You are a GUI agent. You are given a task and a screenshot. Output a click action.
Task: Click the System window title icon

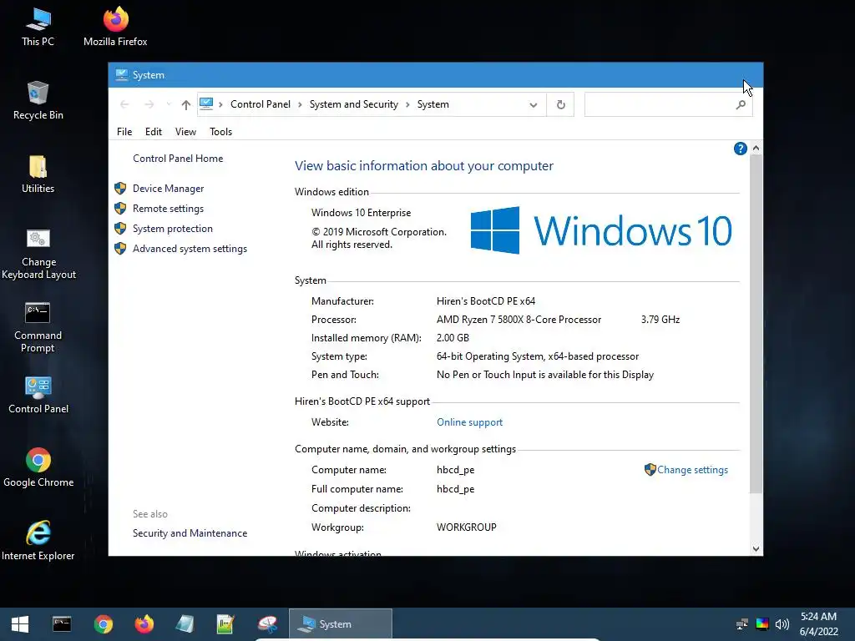[x=122, y=74]
